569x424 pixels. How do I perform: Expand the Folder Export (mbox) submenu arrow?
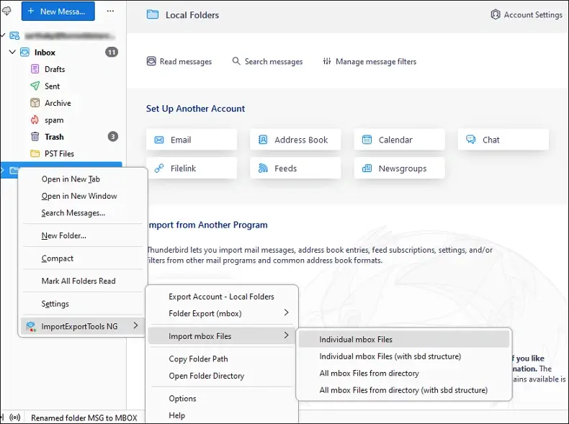[287, 313]
